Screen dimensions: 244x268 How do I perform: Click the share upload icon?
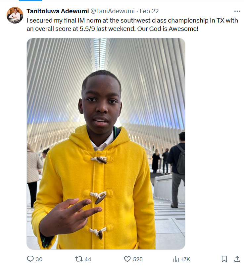(x=237, y=259)
